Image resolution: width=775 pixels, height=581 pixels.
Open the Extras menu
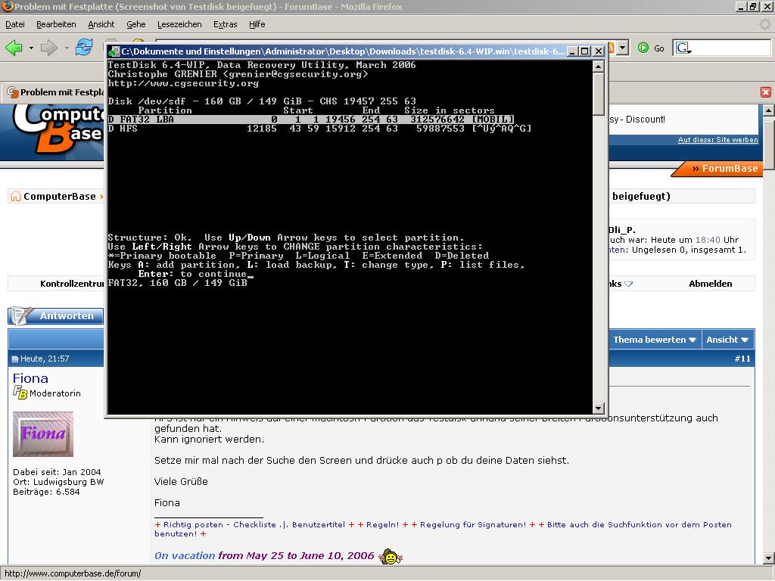pyautogui.click(x=225, y=24)
